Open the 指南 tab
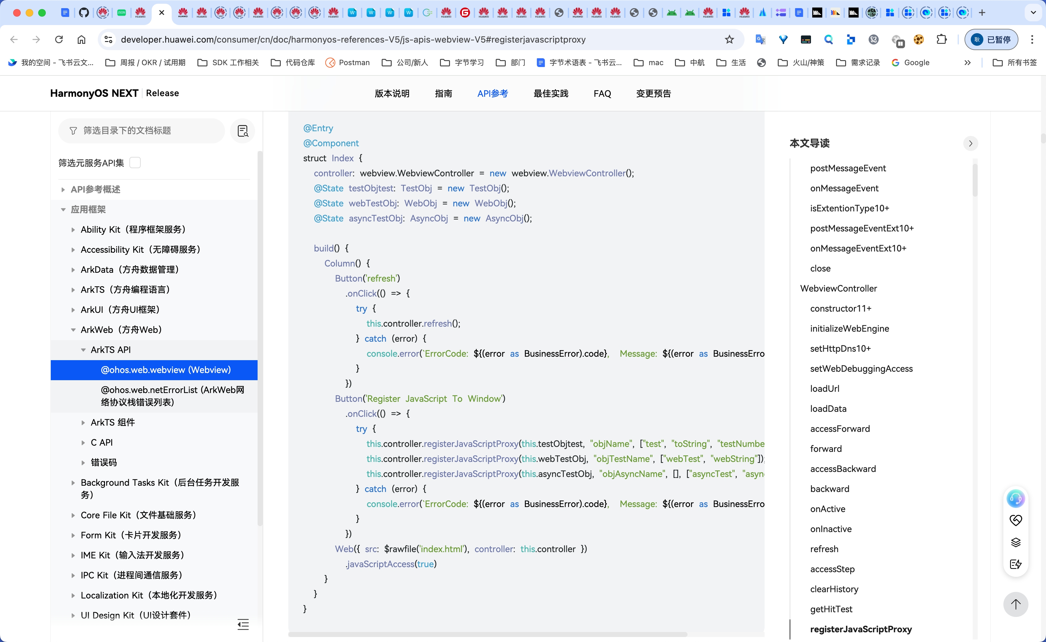This screenshot has width=1046, height=642. pos(443,93)
